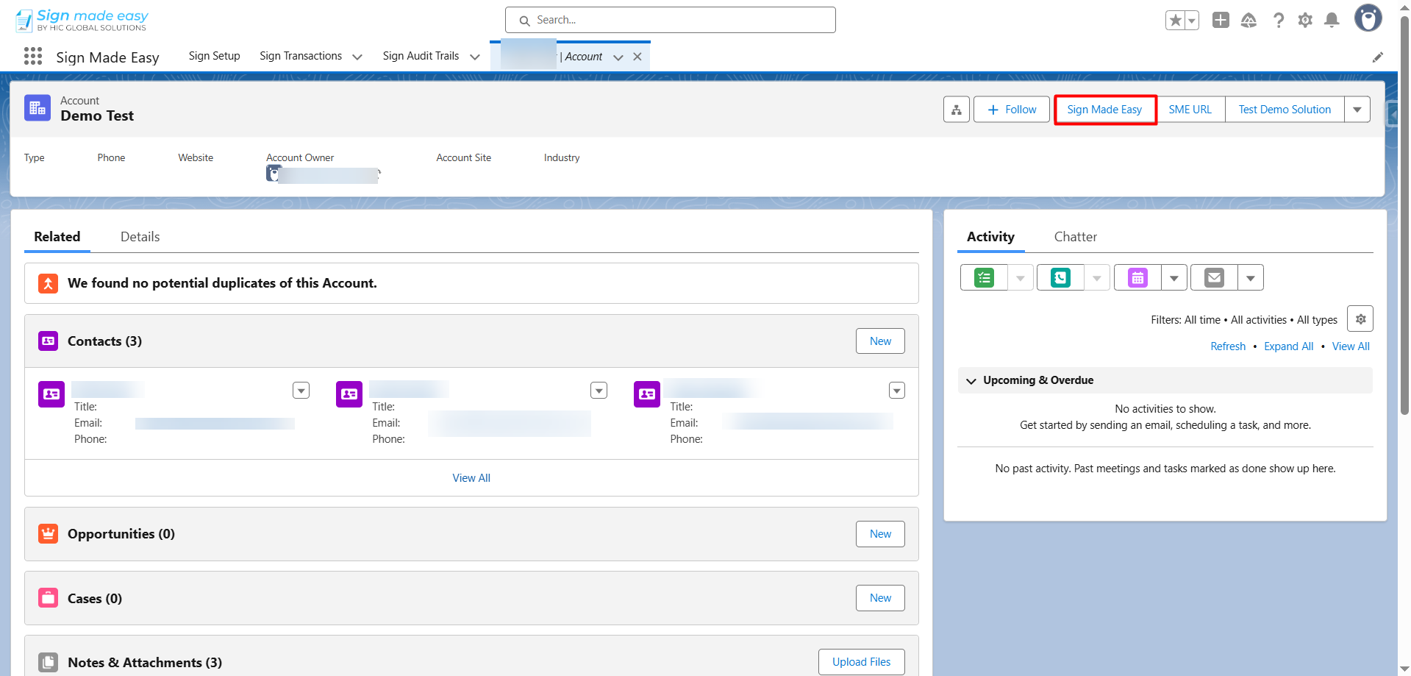The image size is (1411, 676).
Task: Switch to the Details tab
Action: (140, 237)
